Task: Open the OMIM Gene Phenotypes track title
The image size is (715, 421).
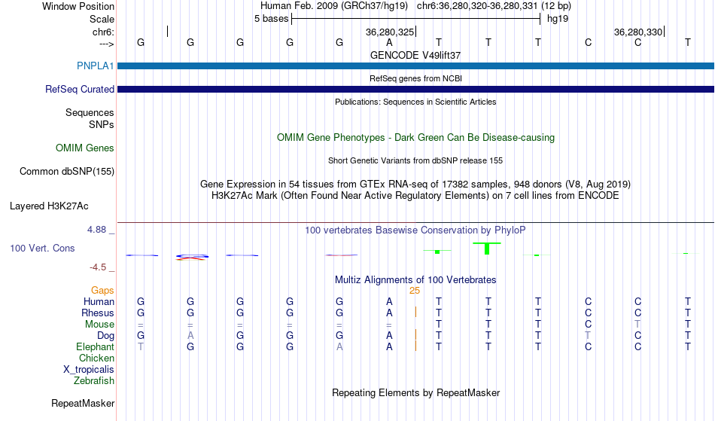Action: coord(415,137)
